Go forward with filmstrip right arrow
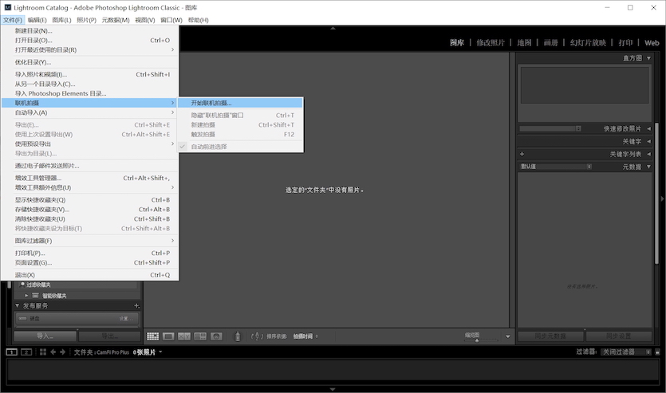666x393 pixels. tap(63, 352)
